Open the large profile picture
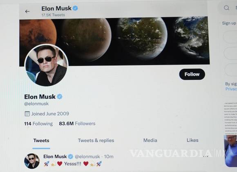This screenshot has width=237, height=172. [46, 65]
